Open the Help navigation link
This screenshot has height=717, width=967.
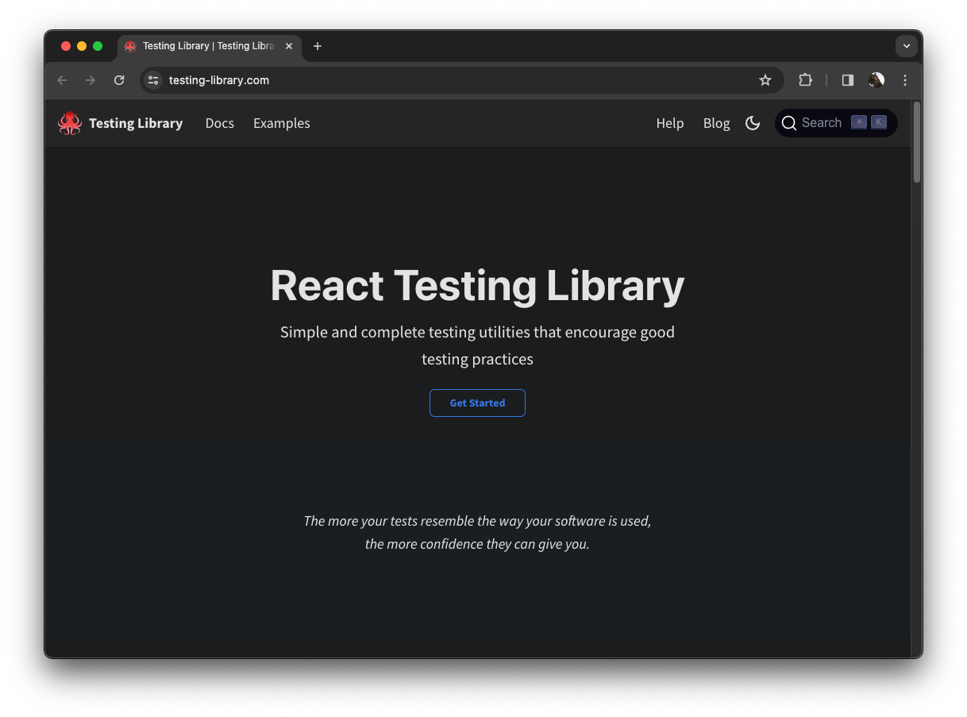670,123
